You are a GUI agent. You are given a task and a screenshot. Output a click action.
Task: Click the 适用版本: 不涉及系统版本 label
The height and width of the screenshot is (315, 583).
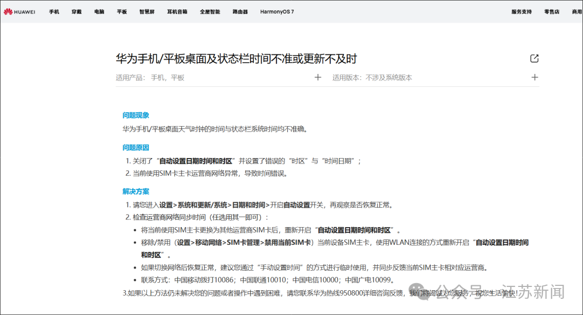pos(372,78)
